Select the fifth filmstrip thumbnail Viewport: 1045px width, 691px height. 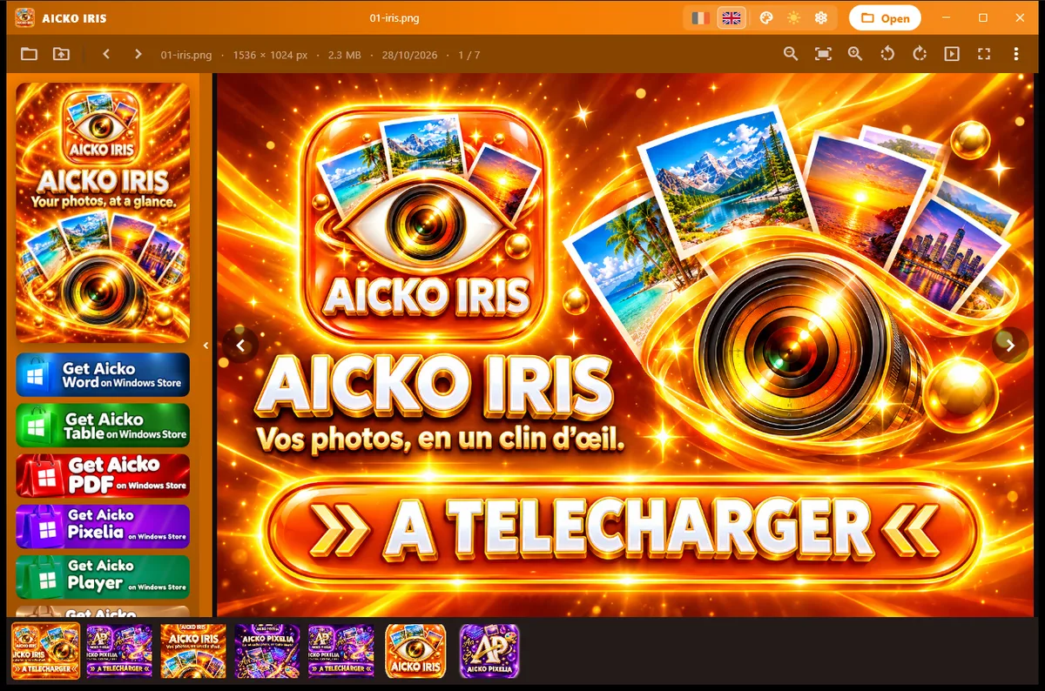[341, 651]
